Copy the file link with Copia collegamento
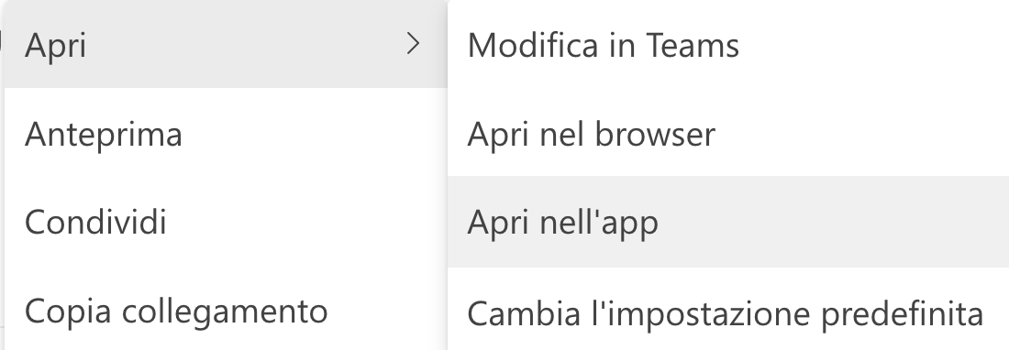 [x=226, y=311]
